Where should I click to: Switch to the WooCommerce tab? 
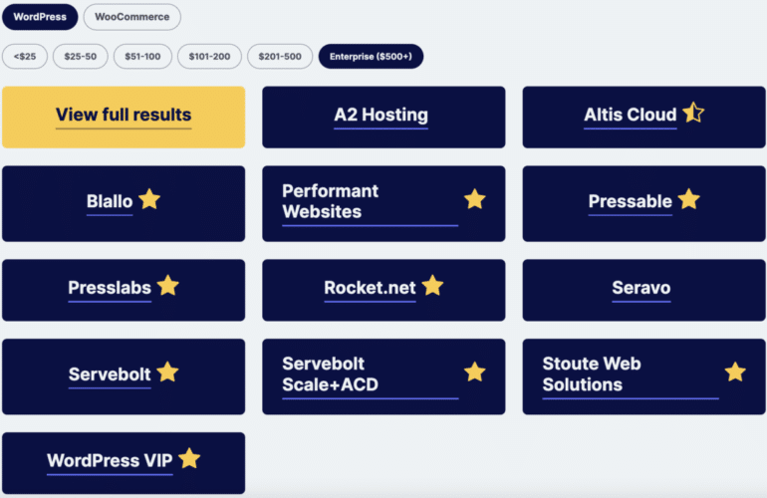coord(132,17)
